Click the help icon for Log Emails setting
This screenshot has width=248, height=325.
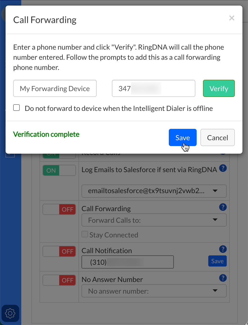click(x=223, y=168)
